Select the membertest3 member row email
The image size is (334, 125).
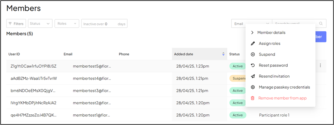92,90
